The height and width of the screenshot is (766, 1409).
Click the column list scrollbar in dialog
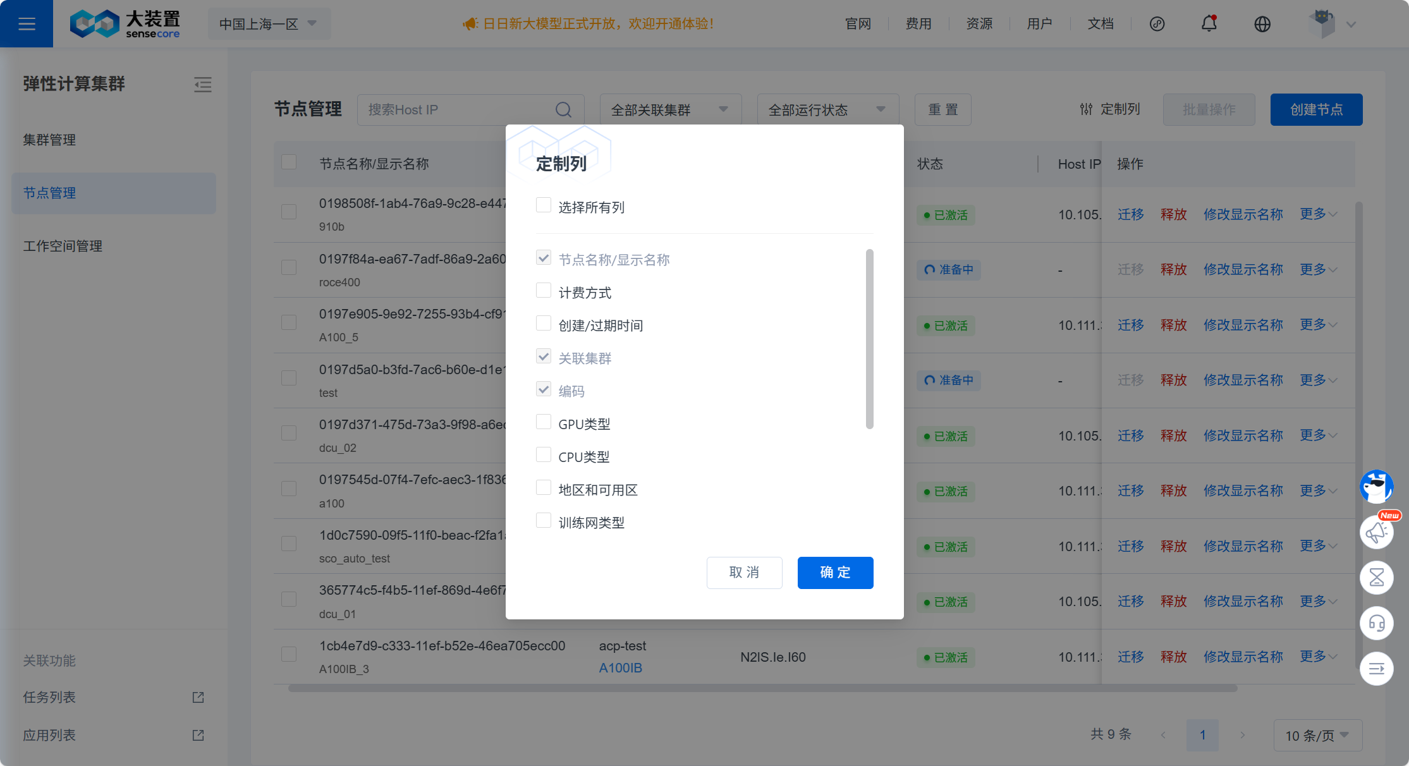[x=869, y=339]
